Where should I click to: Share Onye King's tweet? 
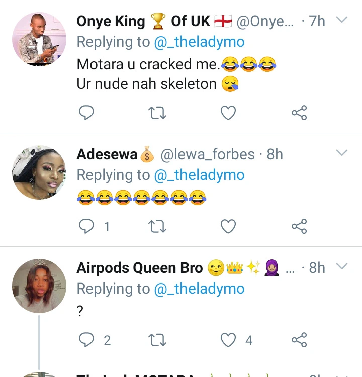tap(299, 113)
